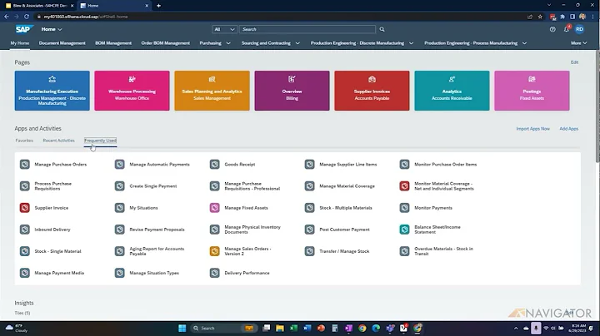Open Manage Situation Types app
This screenshot has width=600, height=336.
click(154, 273)
